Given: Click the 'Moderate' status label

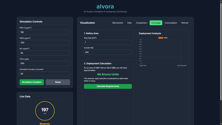Looking at the screenshot, I should point(45,124).
